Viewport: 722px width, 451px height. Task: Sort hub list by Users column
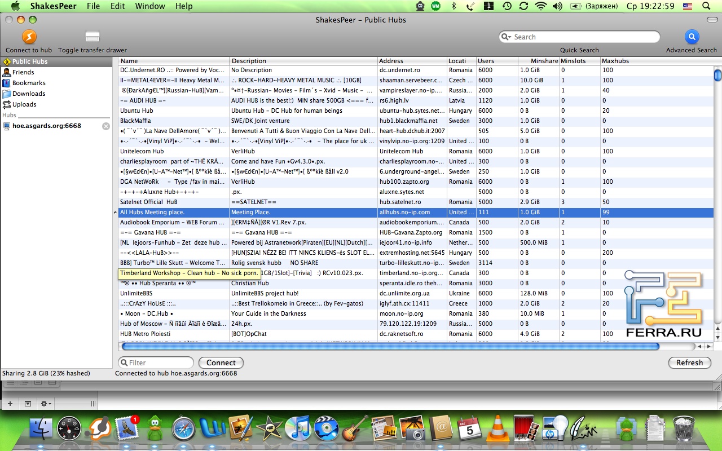click(x=496, y=61)
